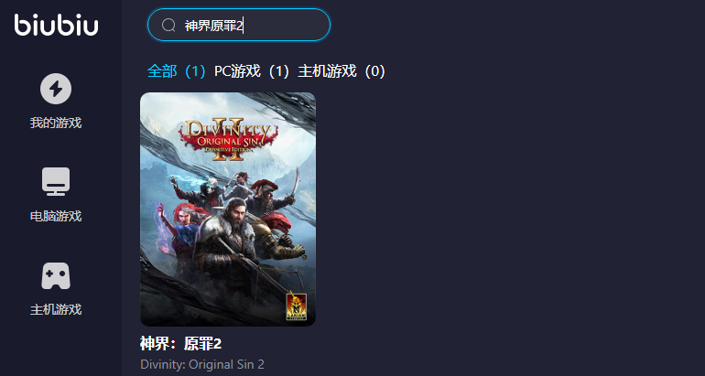Focus the search field containing 神界原罪2
This screenshot has height=376, width=705.
(239, 25)
